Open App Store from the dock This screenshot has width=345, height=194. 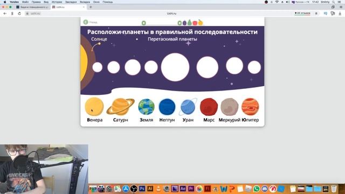tap(126, 189)
